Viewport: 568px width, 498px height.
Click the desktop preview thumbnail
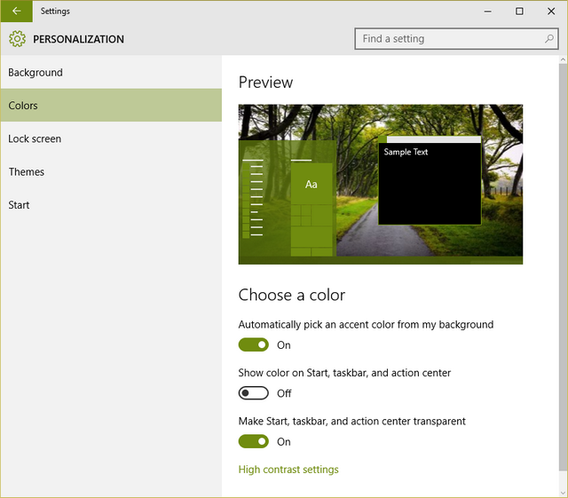381,184
